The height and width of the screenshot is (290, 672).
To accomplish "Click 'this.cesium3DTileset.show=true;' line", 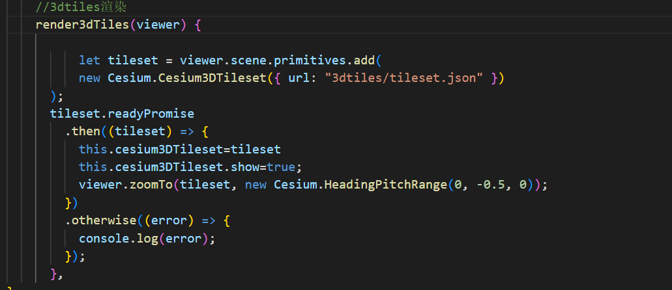I will coord(191,167).
